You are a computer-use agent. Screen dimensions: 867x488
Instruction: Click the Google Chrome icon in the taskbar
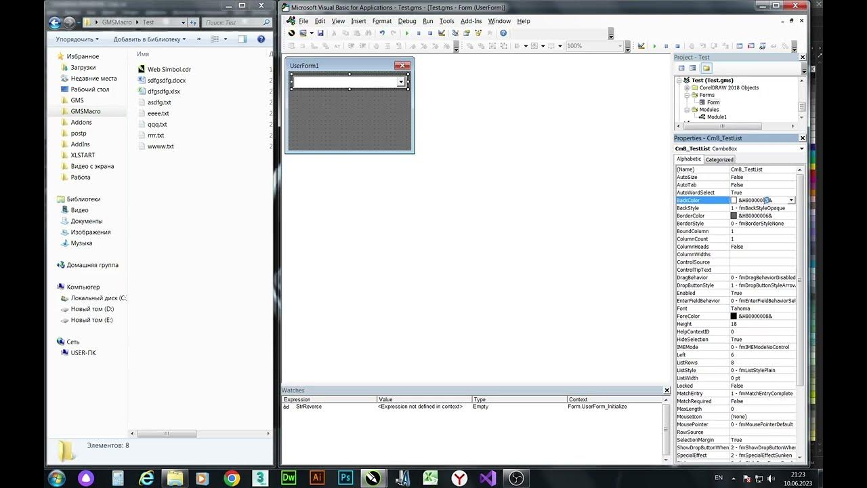coord(232,478)
